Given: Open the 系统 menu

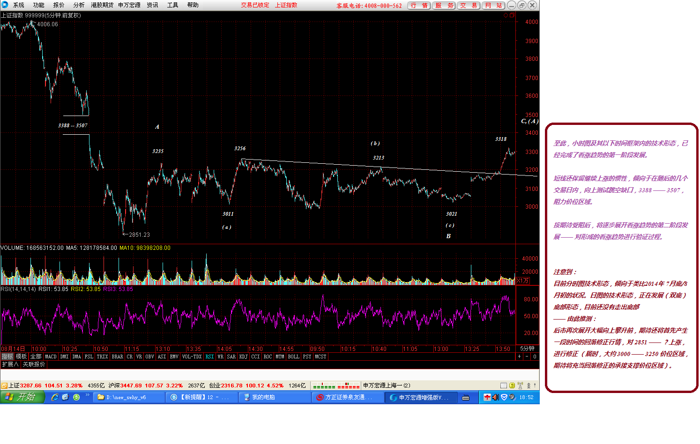Looking at the screenshot, I should point(19,5).
